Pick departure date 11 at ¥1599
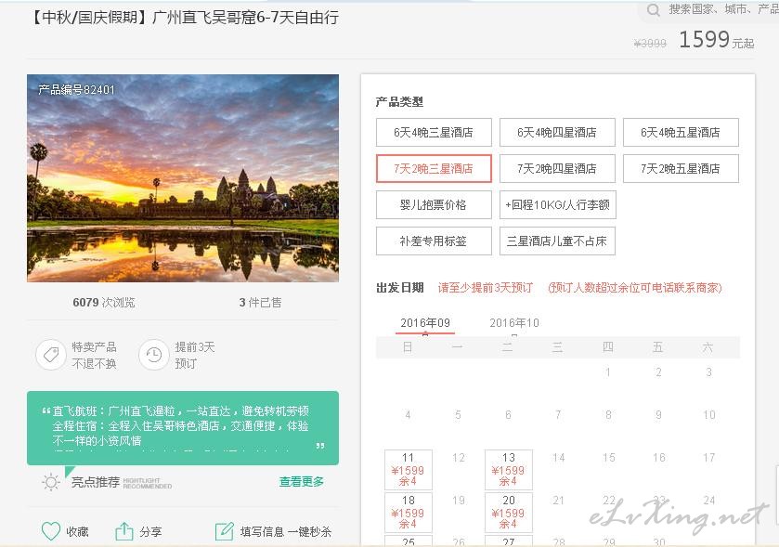 409,470
